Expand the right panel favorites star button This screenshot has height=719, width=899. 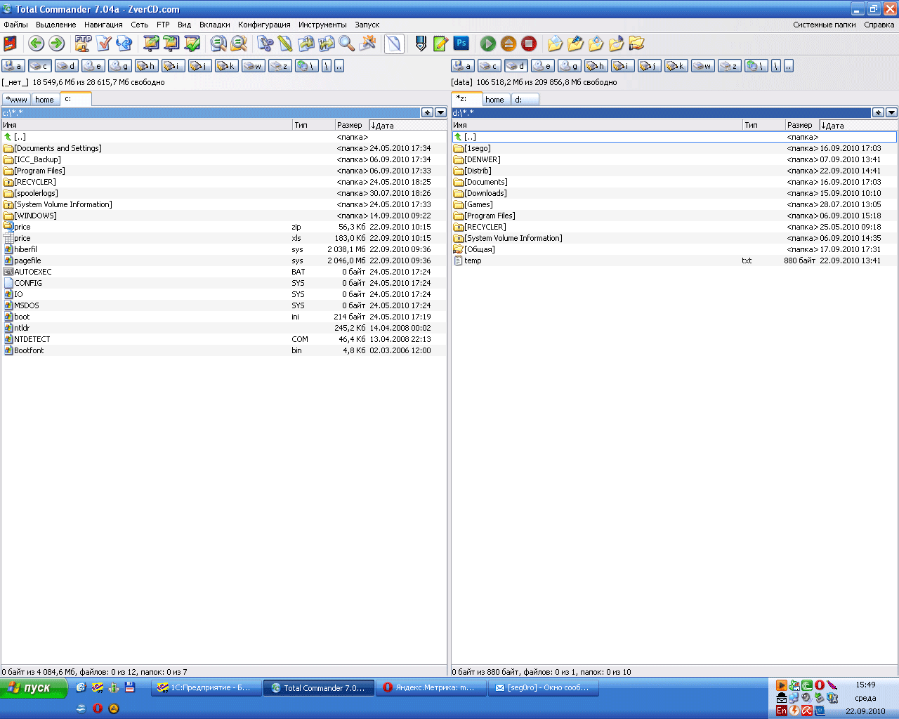[878, 112]
